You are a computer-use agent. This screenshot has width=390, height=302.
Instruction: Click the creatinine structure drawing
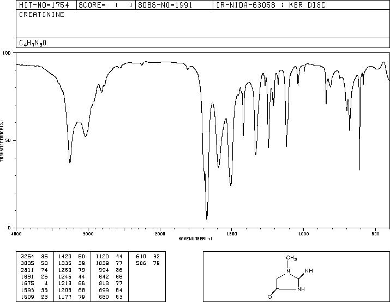(x=290, y=277)
